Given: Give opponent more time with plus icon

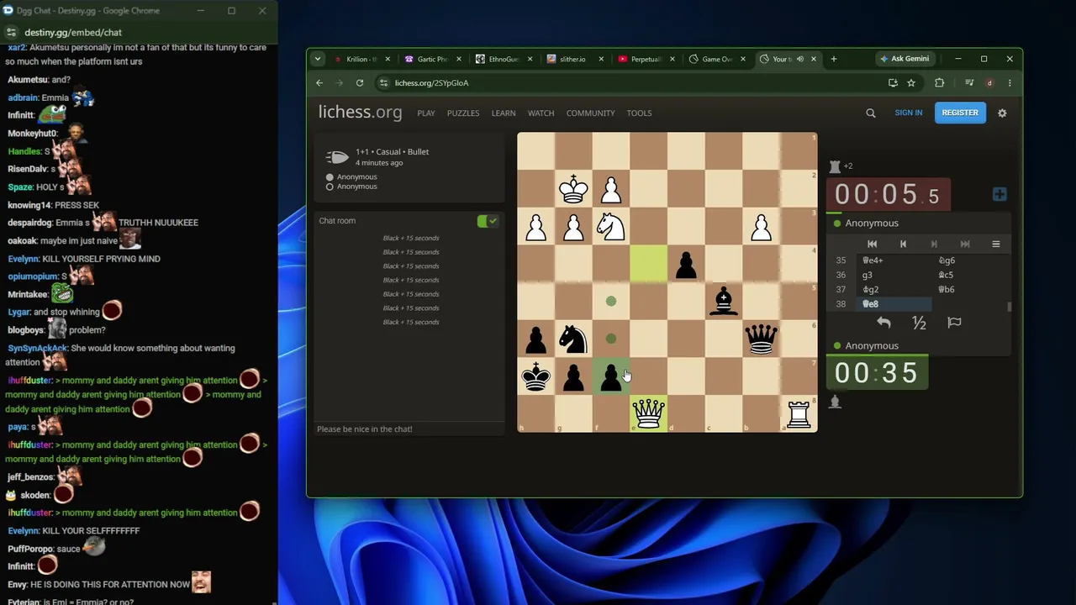Looking at the screenshot, I should (x=1000, y=194).
